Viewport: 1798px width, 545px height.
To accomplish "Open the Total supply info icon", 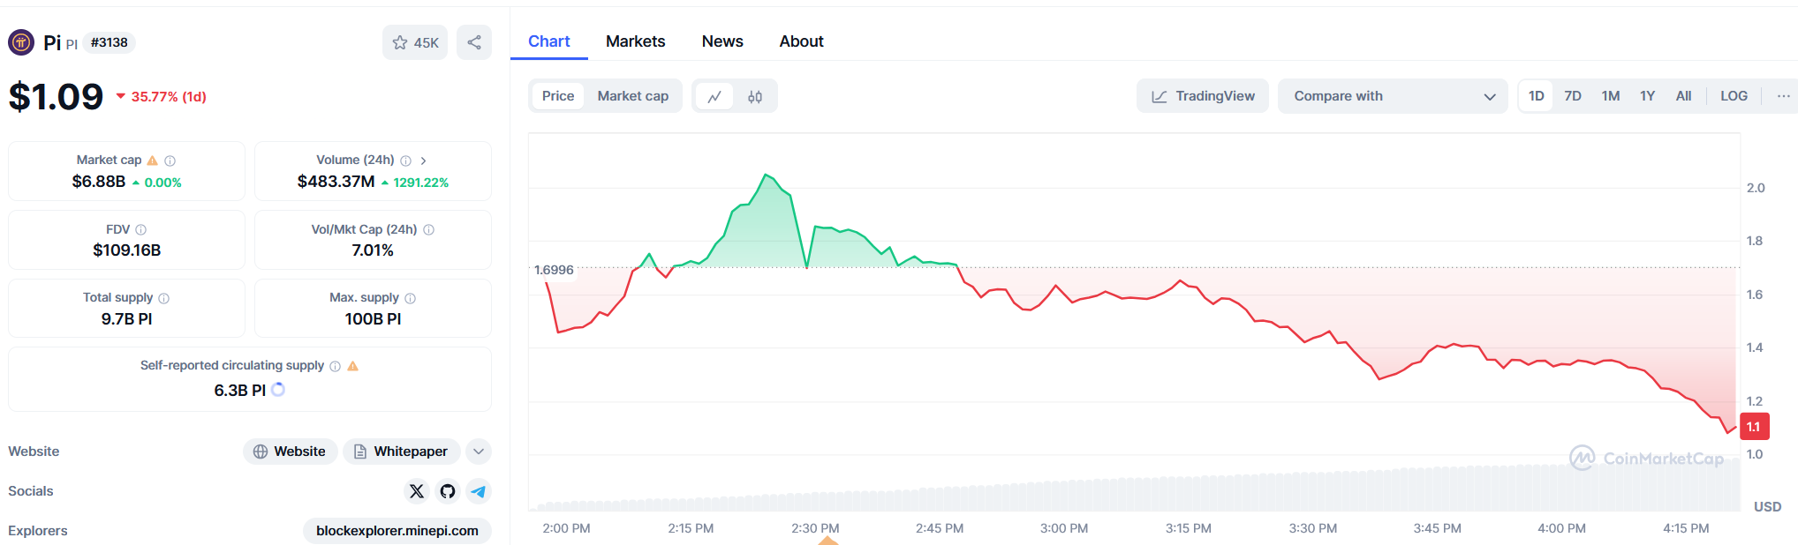I will 164,298.
